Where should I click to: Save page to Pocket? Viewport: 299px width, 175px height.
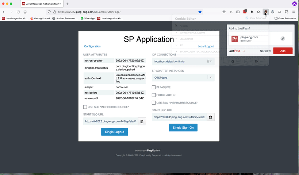tap(224, 12)
